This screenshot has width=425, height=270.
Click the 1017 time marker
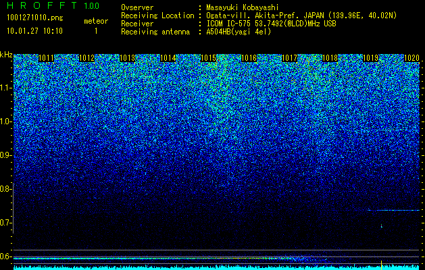pyautogui.click(x=289, y=58)
